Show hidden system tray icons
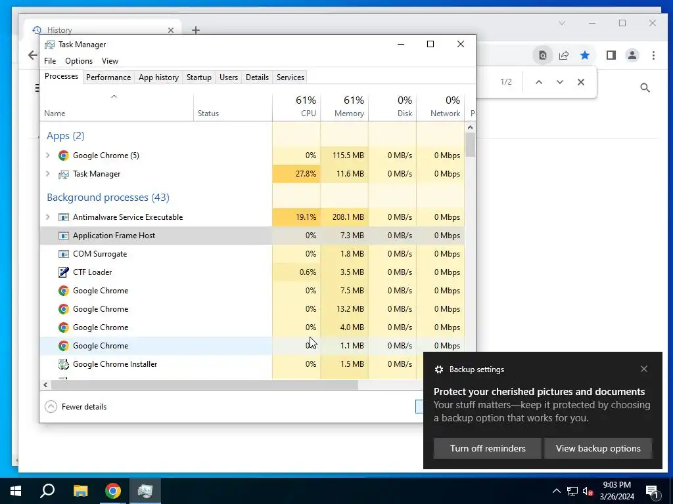This screenshot has height=504, width=673. pyautogui.click(x=556, y=491)
